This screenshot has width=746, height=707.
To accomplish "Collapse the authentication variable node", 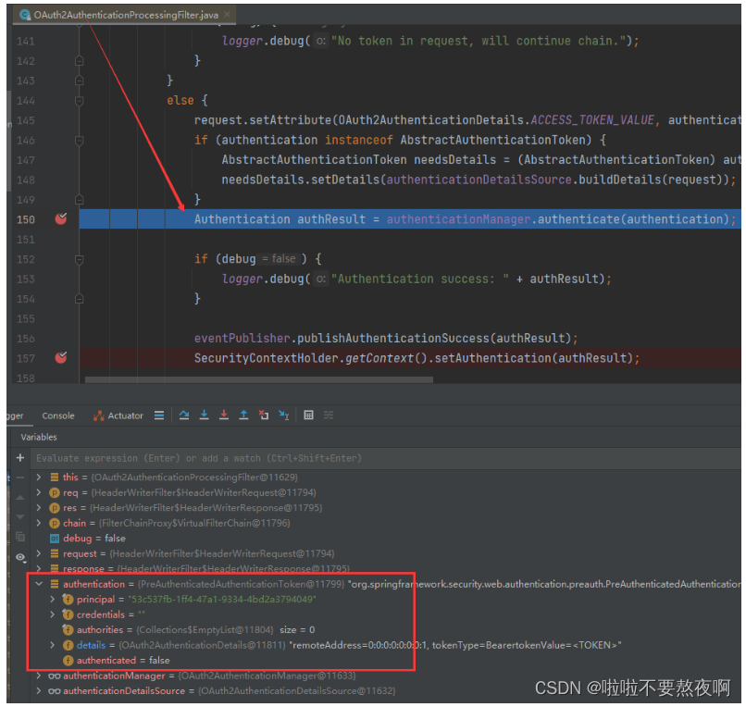I will [39, 585].
